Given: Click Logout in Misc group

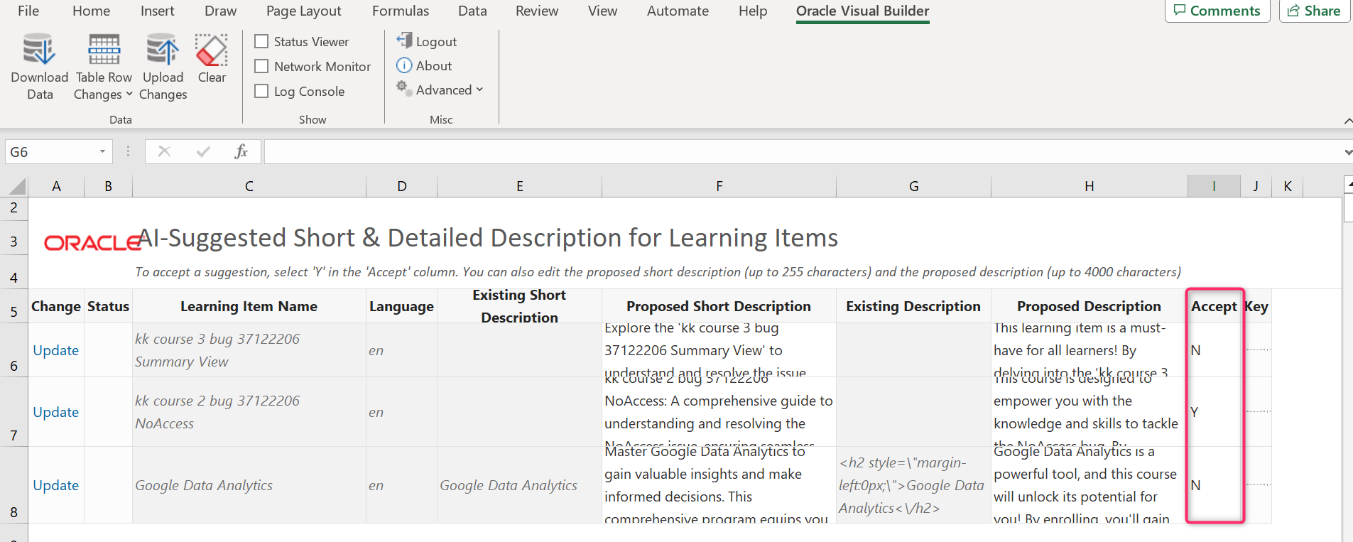Looking at the screenshot, I should 427,41.
